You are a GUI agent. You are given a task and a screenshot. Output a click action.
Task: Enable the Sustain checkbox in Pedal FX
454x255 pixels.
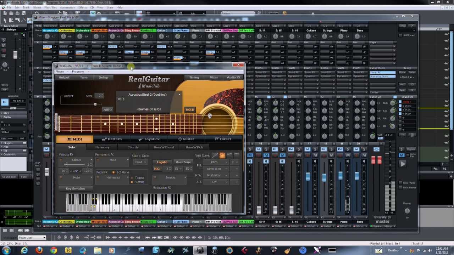pos(132,182)
